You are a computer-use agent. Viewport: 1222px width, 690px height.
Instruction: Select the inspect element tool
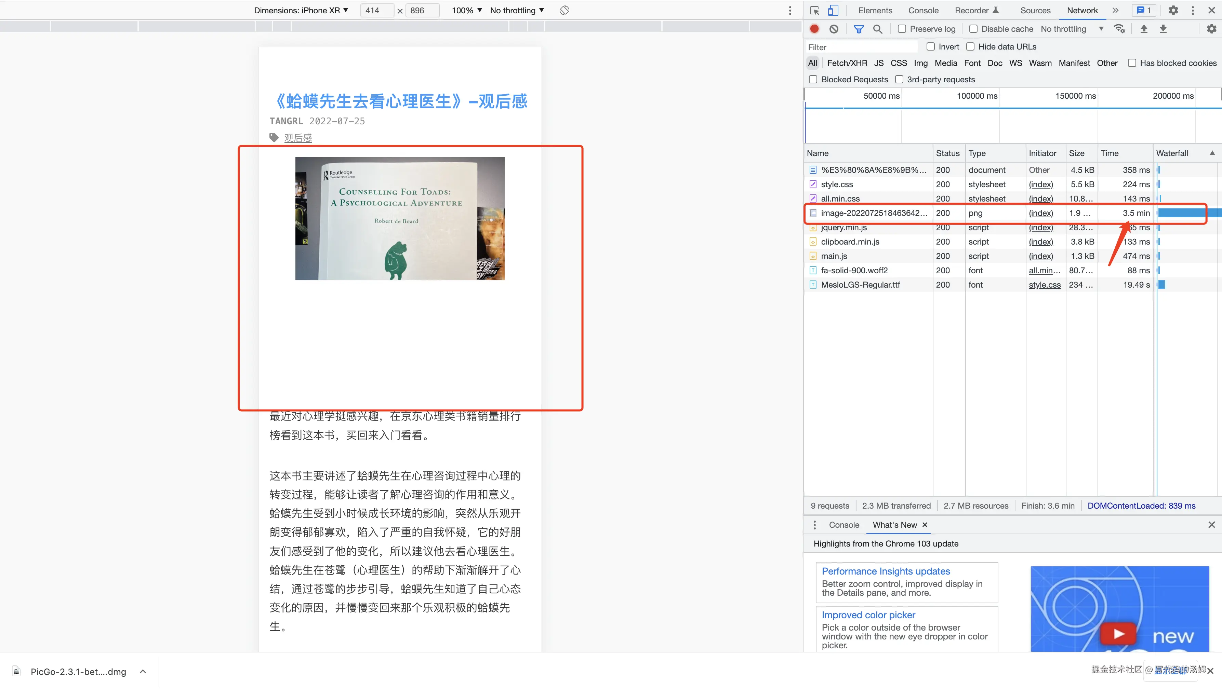pyautogui.click(x=814, y=10)
